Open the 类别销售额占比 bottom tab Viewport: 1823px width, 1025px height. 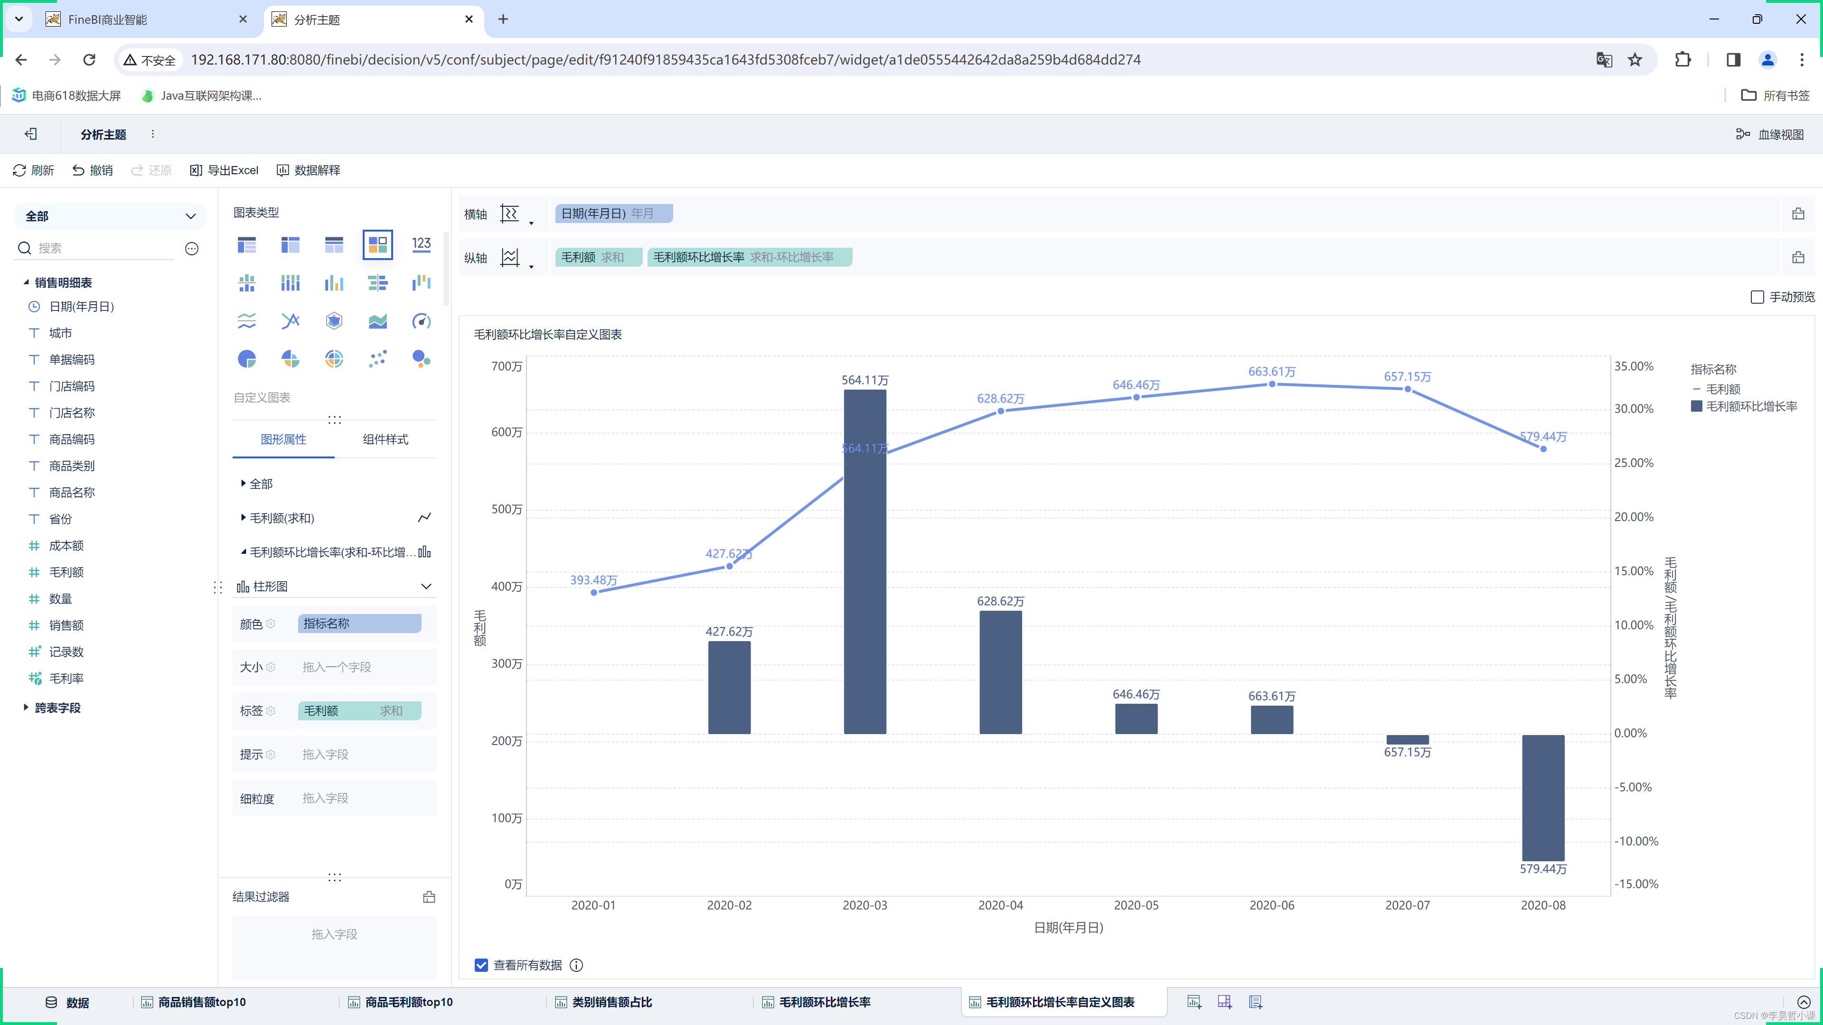coord(604,1002)
